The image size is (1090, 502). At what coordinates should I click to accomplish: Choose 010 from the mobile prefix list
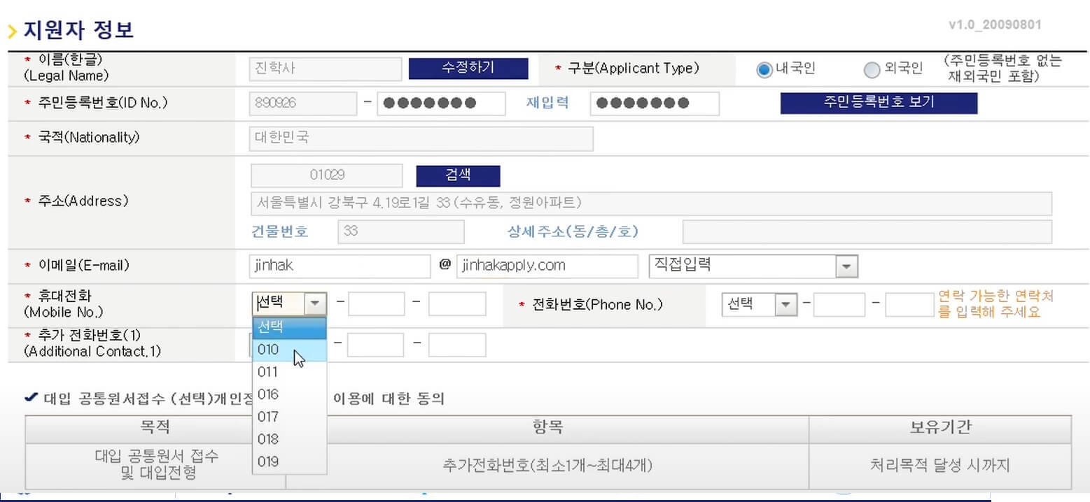point(268,350)
